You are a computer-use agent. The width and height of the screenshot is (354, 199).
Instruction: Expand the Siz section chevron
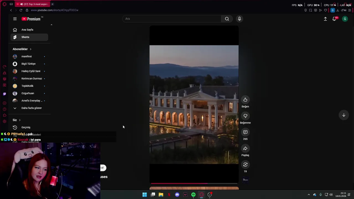[20, 120]
